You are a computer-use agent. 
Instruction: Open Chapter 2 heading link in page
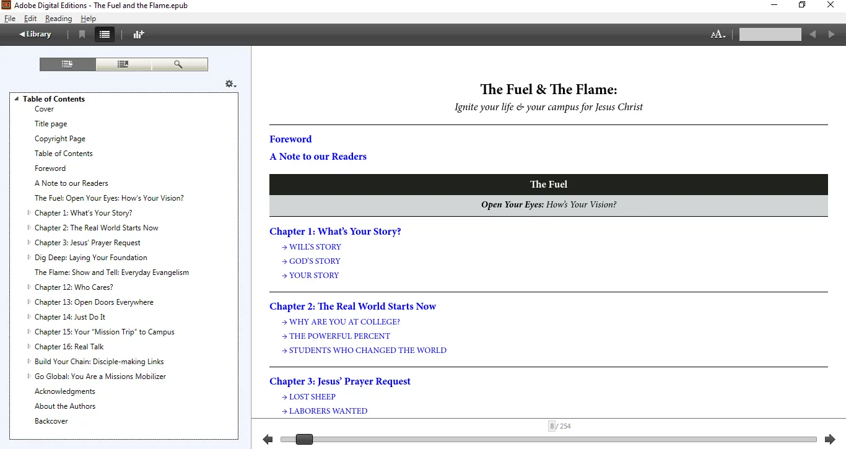click(x=352, y=307)
